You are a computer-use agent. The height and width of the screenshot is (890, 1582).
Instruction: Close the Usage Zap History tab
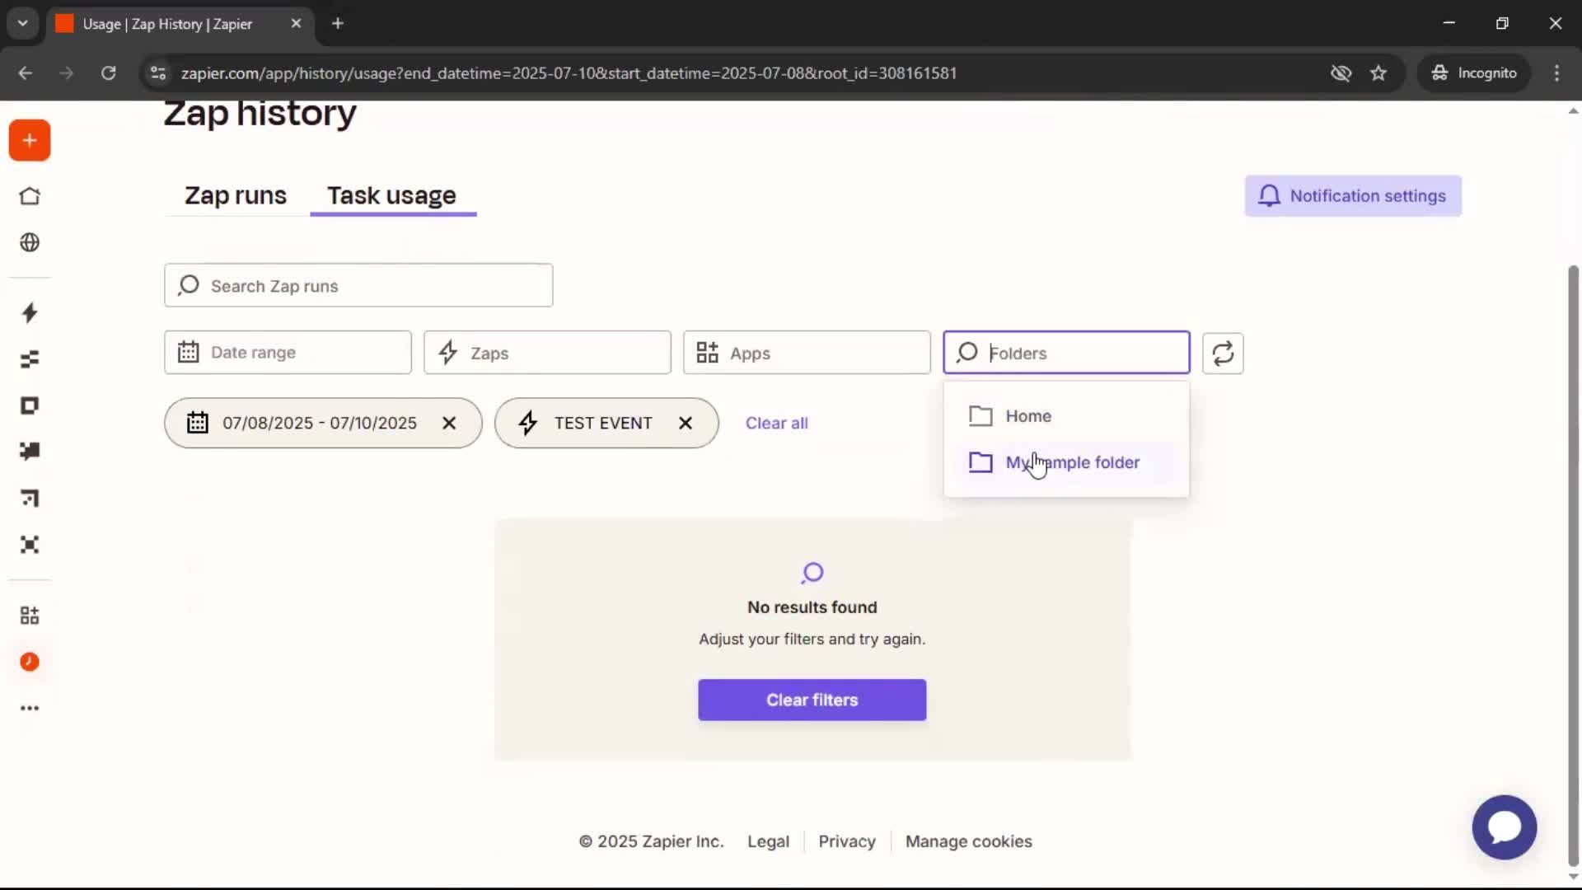pyautogui.click(x=296, y=23)
